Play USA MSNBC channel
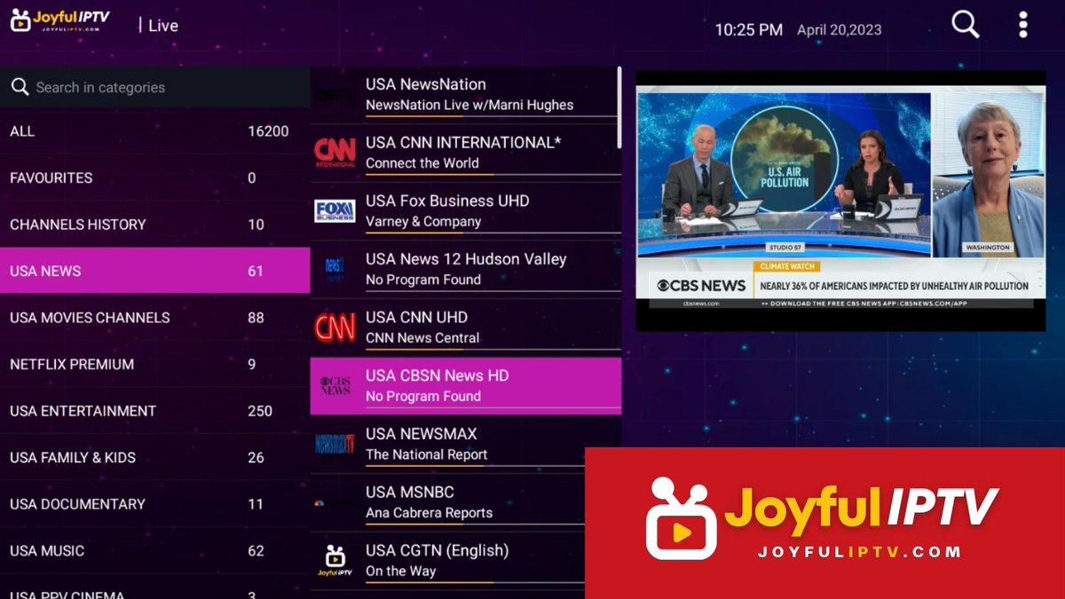Viewport: 1065px width, 599px height. (x=448, y=502)
